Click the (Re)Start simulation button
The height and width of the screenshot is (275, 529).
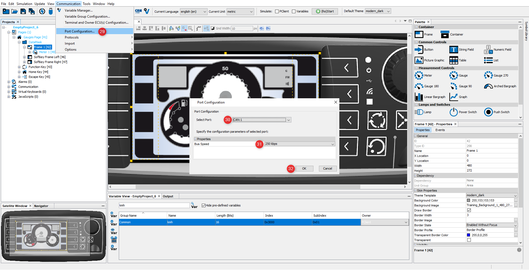pos(325,11)
